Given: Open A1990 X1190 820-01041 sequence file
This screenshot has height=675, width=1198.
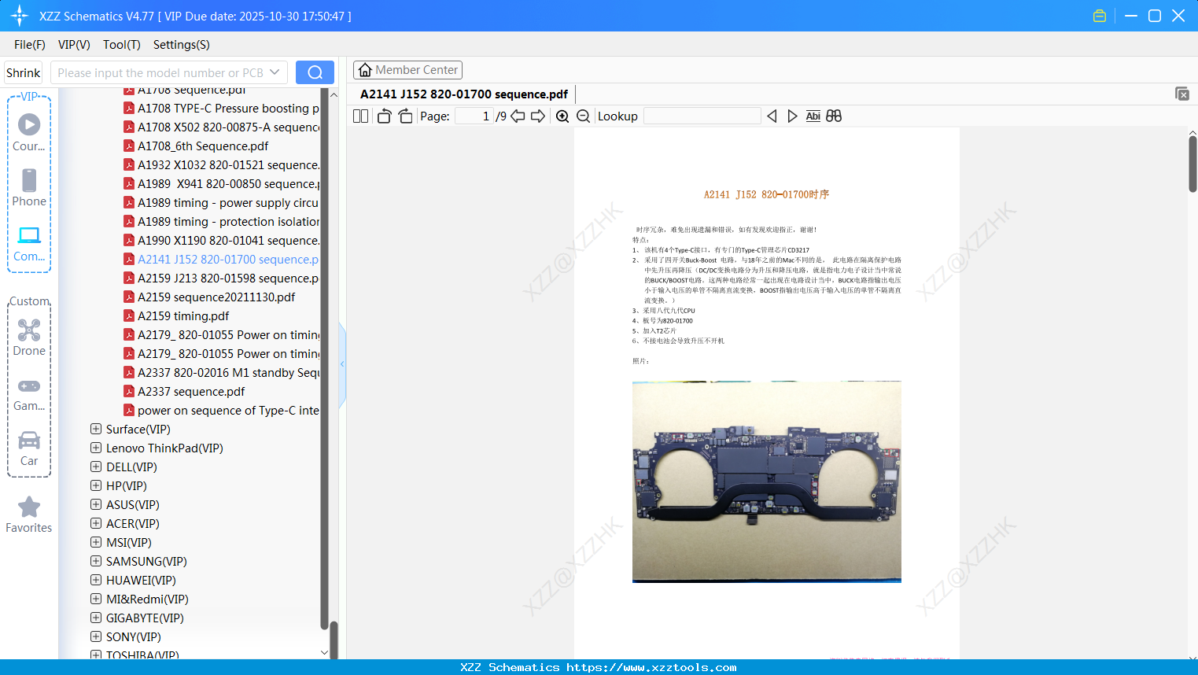Looking at the screenshot, I should pos(222,240).
